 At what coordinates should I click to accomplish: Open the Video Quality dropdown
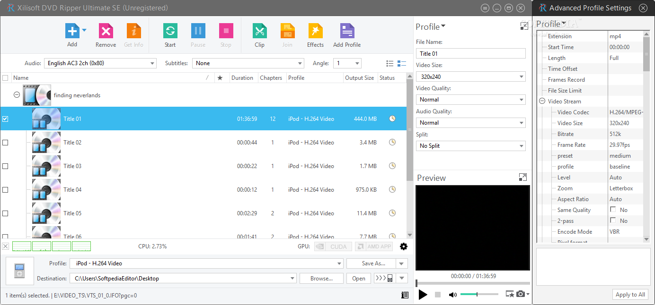coord(471,100)
